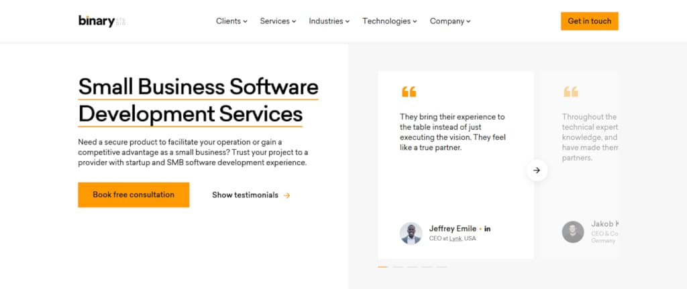Click Book free consultation button

(134, 195)
